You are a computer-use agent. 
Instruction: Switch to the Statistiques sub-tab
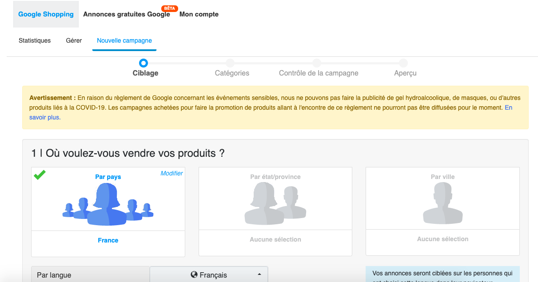(35, 40)
